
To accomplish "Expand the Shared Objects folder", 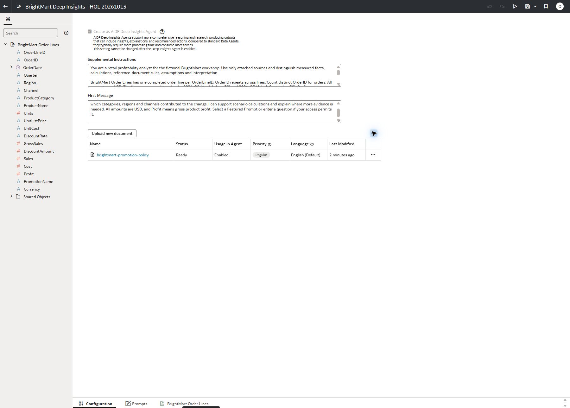I will 11,196.
